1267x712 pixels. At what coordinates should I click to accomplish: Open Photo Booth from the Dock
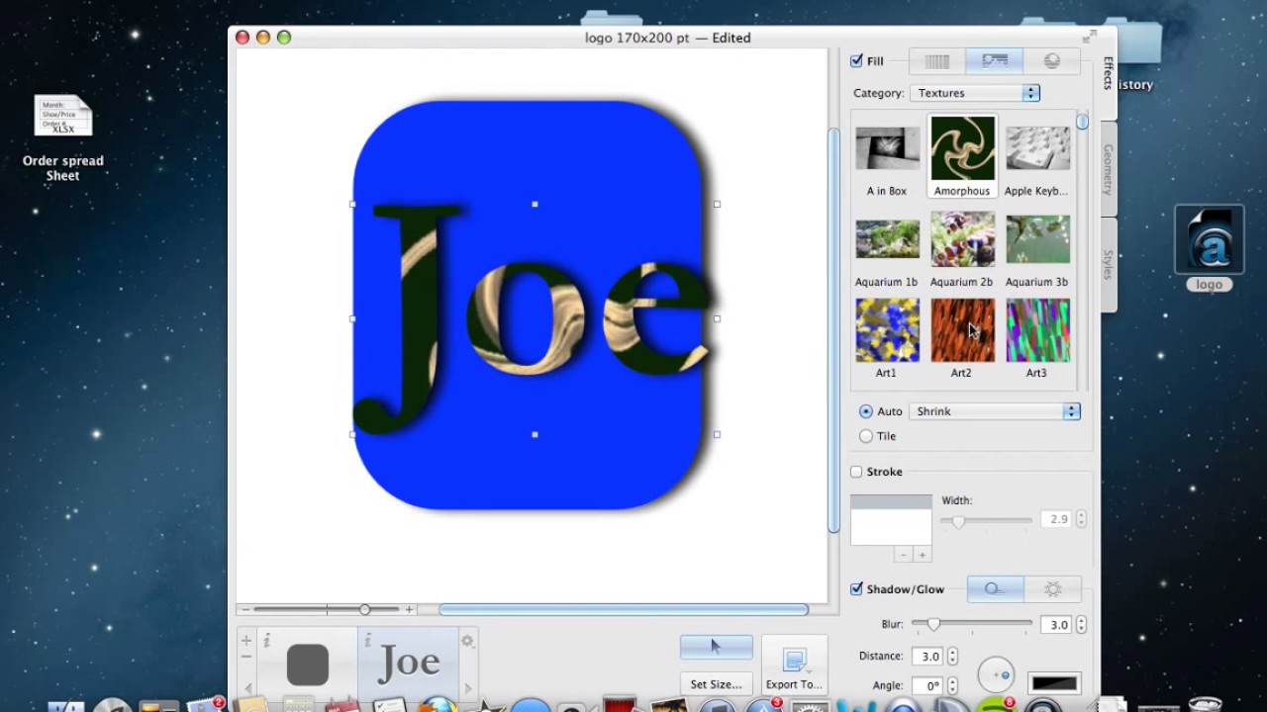coord(619,704)
